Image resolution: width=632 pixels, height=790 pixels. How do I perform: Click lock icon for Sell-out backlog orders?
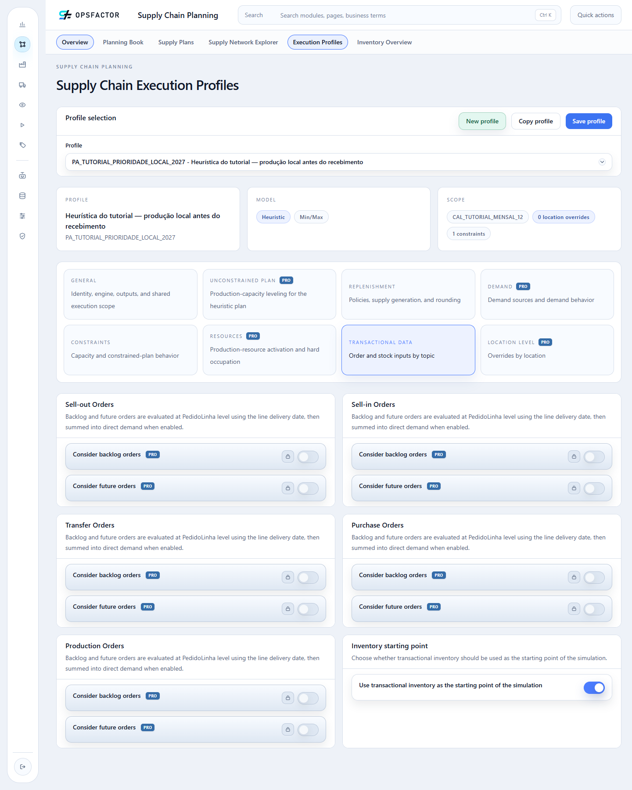pos(288,456)
